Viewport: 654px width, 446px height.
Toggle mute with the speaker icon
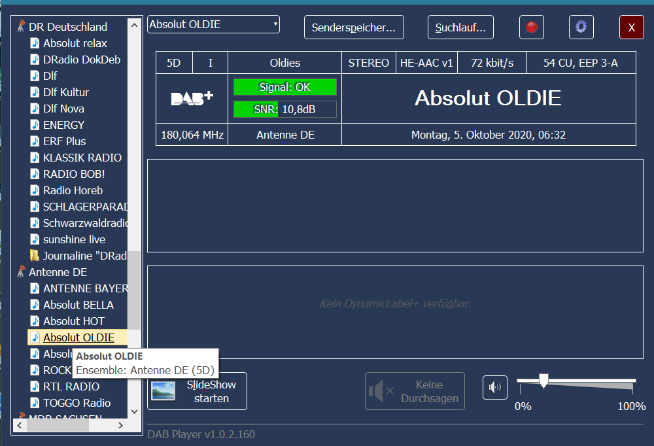coord(495,388)
